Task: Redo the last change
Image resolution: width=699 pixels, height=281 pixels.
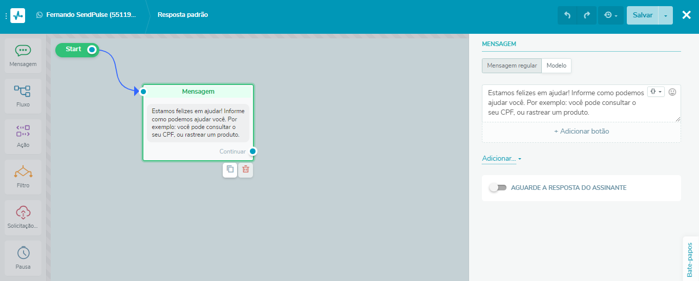Action: (587, 15)
